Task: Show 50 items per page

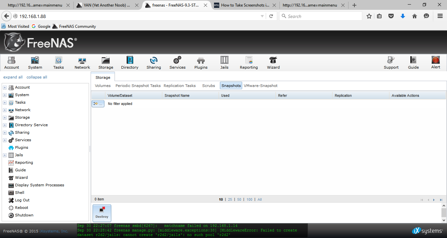Action: pos(239,199)
